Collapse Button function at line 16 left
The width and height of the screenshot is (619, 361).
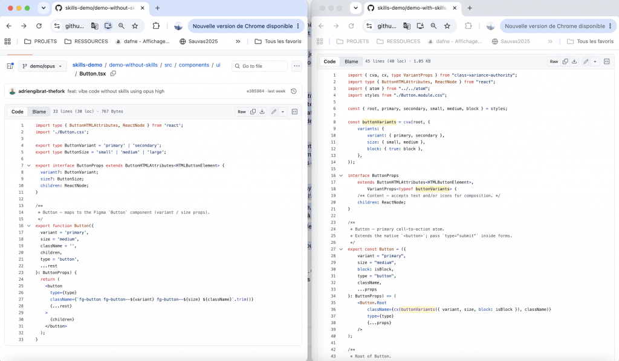click(x=29, y=226)
